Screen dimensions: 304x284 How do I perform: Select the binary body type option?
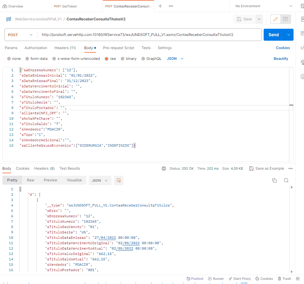coord(123,59)
